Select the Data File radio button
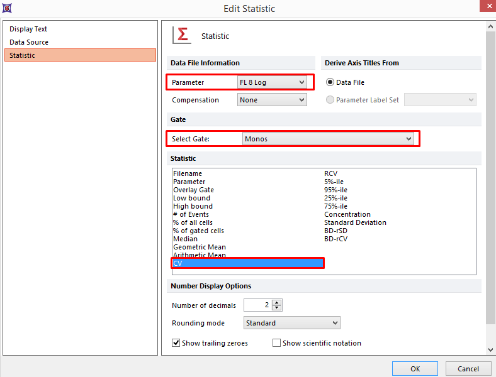The image size is (496, 377). pyautogui.click(x=330, y=82)
